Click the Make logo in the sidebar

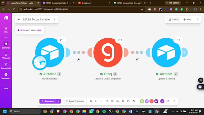click(x=6, y=18)
